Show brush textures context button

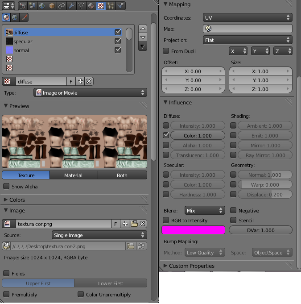click(24, 17)
